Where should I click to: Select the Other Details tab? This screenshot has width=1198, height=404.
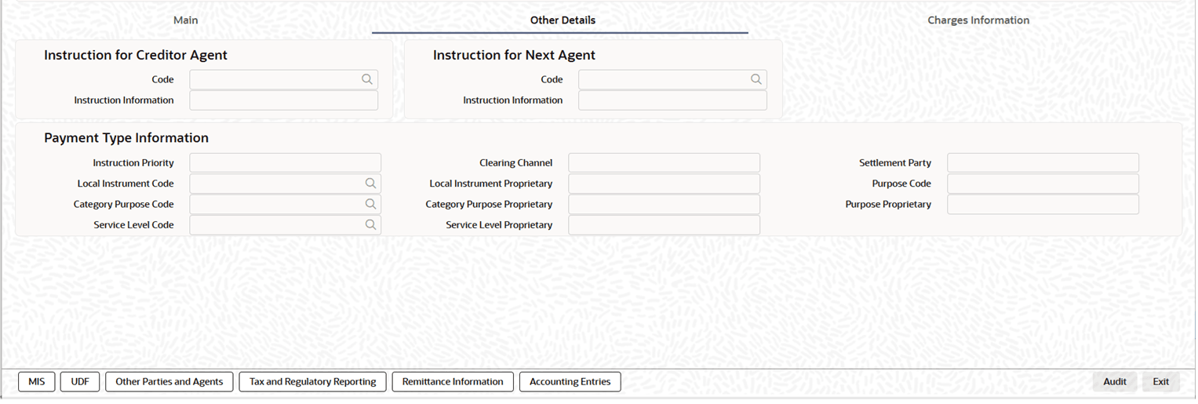pos(563,20)
